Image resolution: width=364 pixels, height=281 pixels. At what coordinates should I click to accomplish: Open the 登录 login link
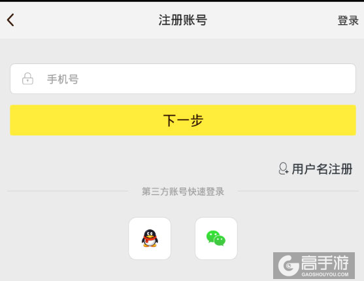tap(348, 20)
